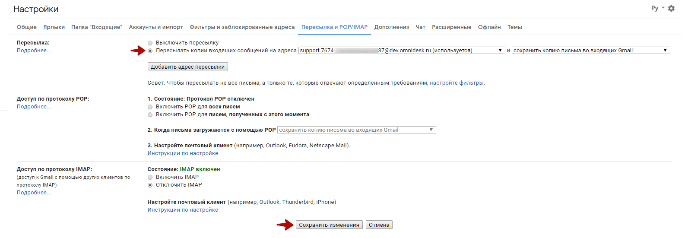Open the settings gear icon
The width and height of the screenshot is (688, 238).
[x=671, y=9]
